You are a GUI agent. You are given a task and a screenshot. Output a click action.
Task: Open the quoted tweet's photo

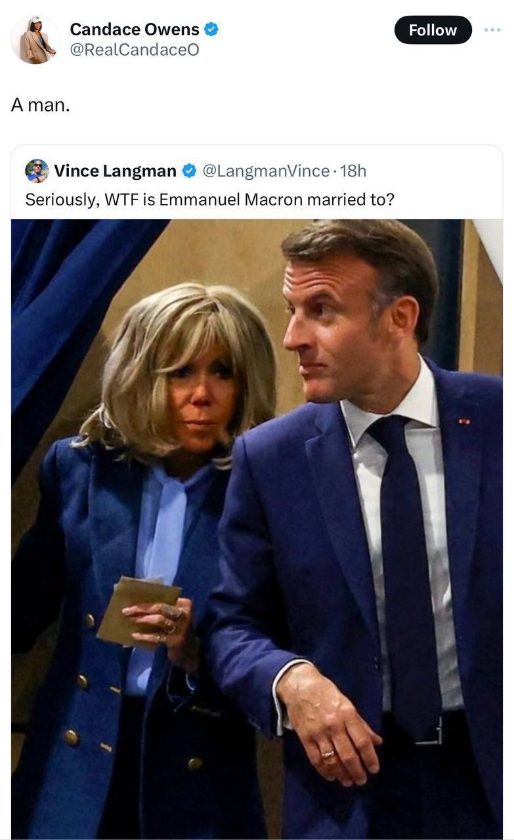point(257,529)
